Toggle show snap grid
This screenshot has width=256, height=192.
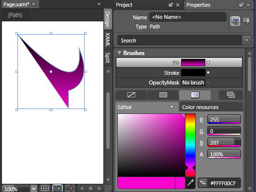tap(45, 189)
